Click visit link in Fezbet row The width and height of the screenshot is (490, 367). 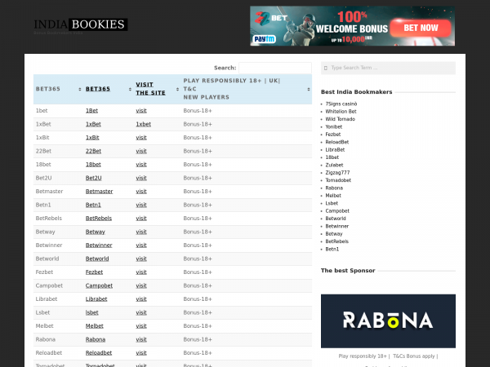(141, 272)
